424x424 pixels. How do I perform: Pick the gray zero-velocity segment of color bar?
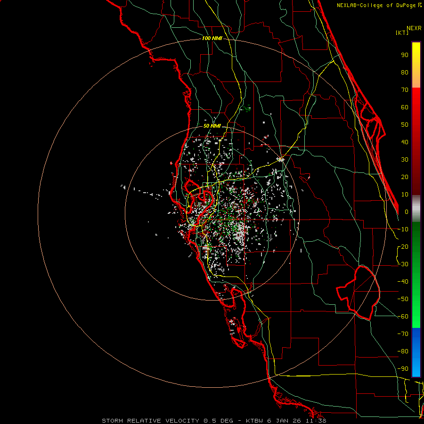click(416, 208)
